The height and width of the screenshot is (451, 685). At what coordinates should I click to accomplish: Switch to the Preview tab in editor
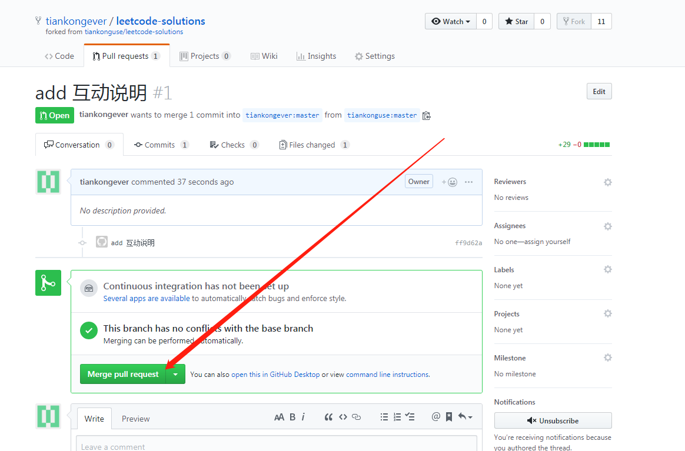click(135, 419)
